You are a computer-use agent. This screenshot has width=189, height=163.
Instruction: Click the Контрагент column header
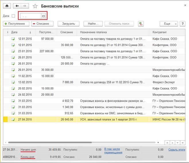pyautogui.click(x=159, y=32)
